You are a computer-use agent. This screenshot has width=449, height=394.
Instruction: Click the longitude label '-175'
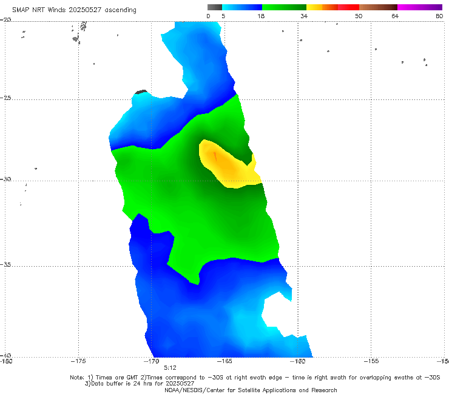(78, 361)
